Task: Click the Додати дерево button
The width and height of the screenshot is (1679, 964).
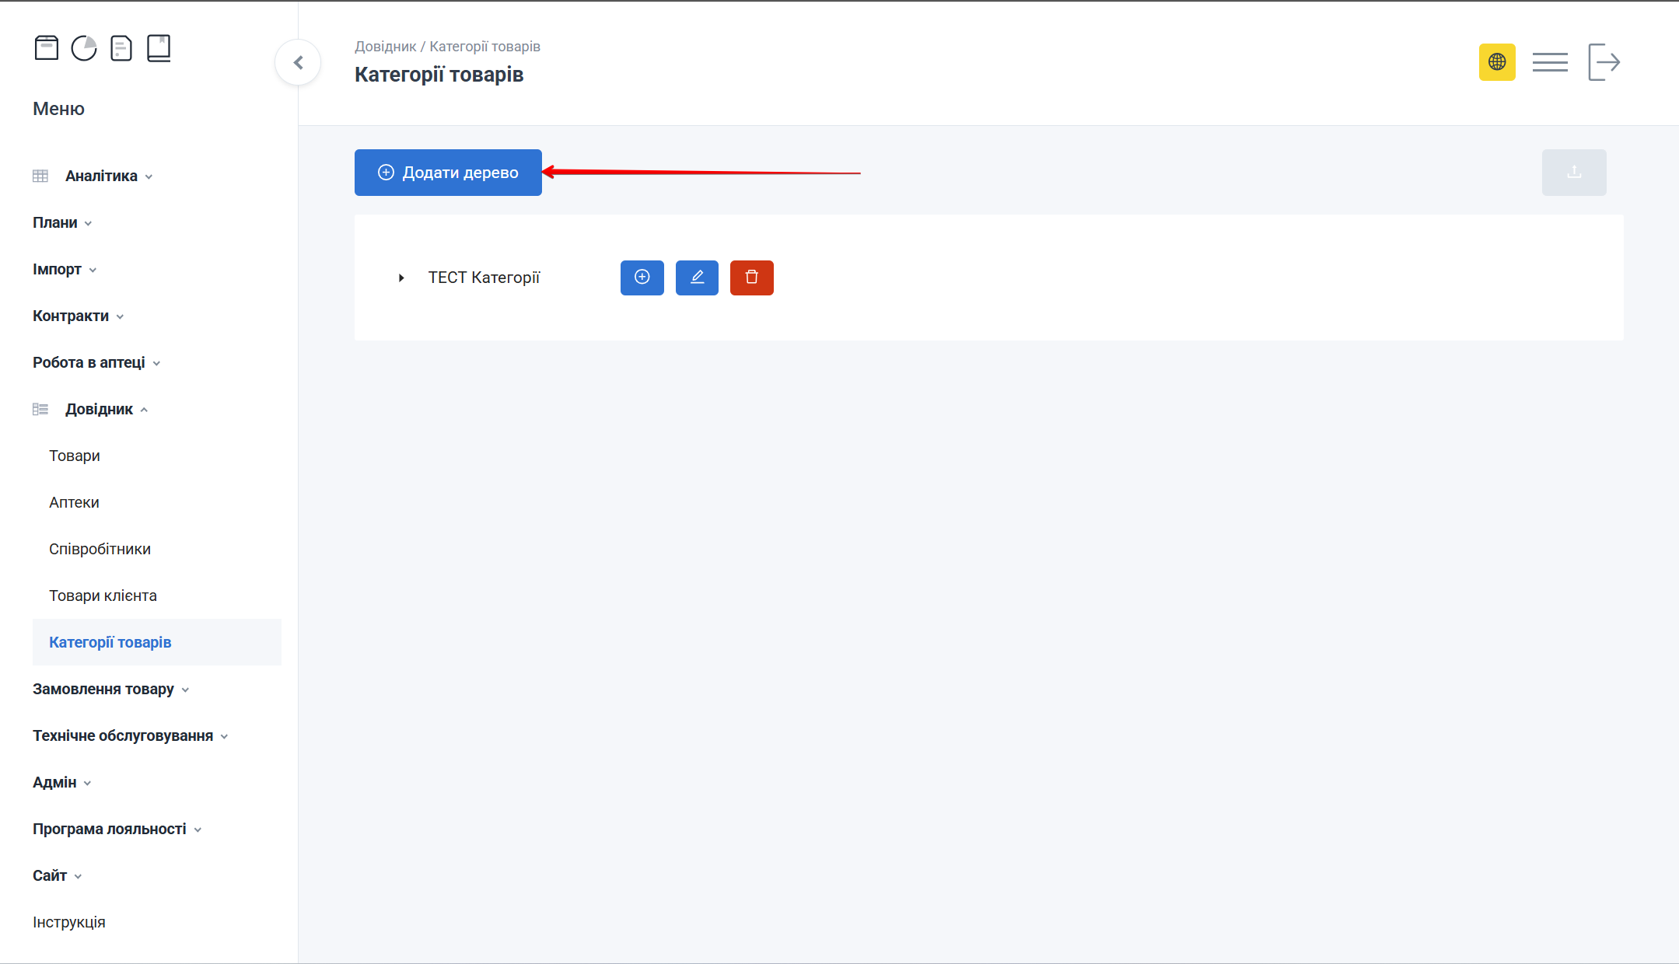Action: coord(448,173)
